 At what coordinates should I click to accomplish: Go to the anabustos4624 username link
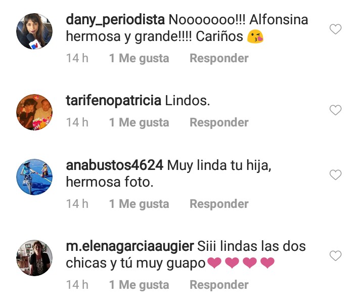(114, 165)
